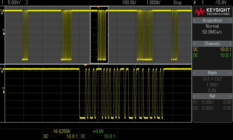
Task: Click the Stop run status label
Action: (177, 3)
